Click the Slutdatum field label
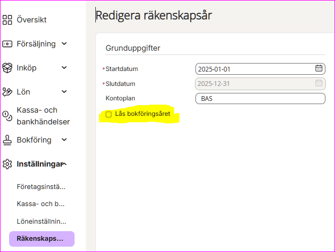Viewport: 335px width, 252px height. pos(120,84)
